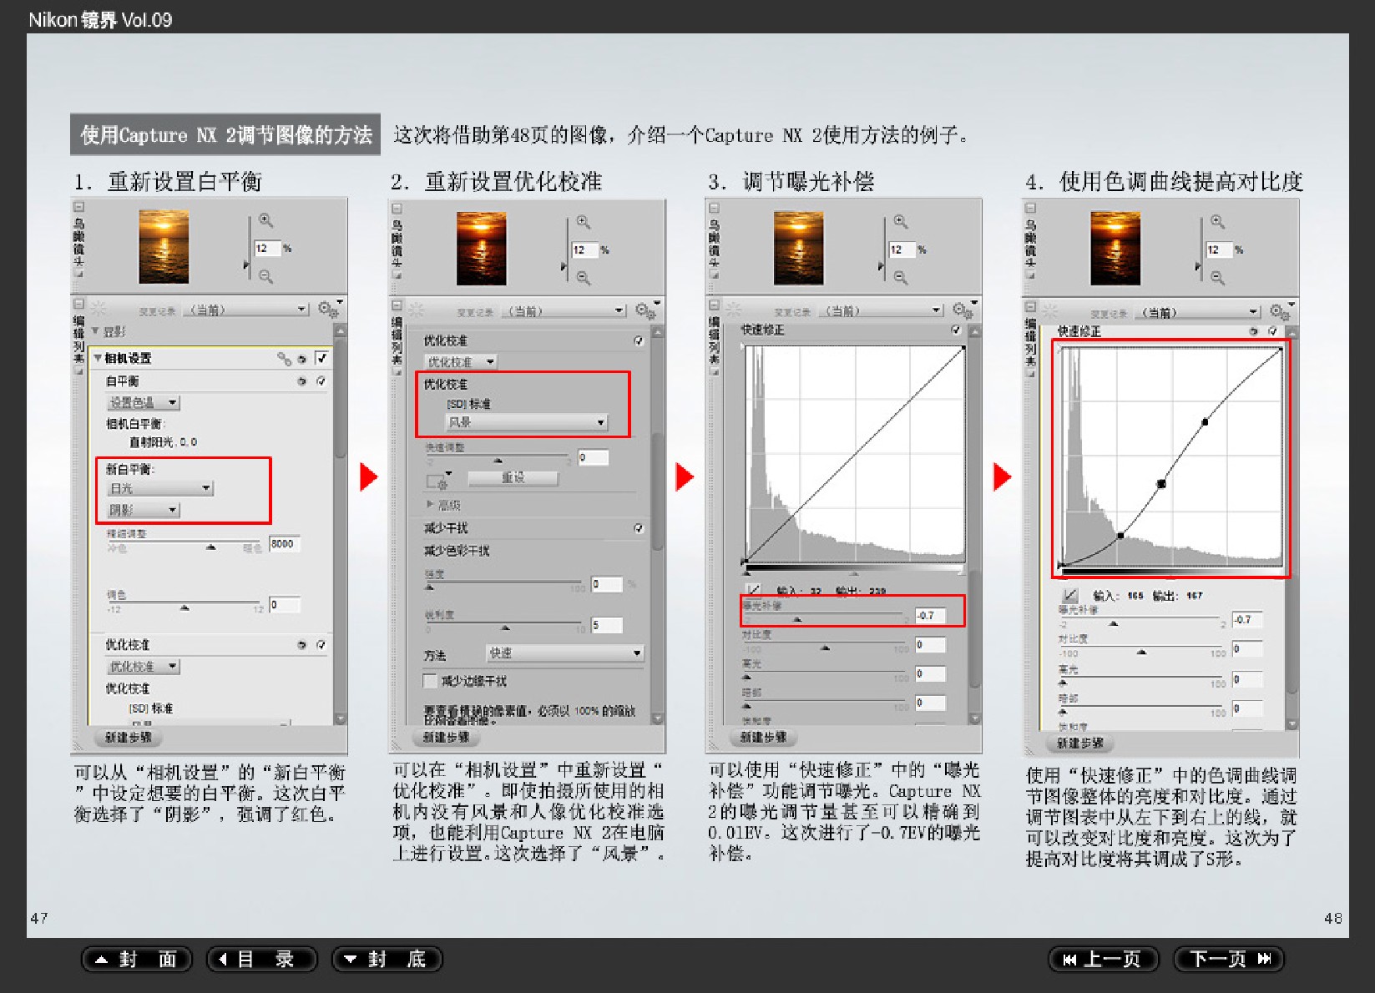This screenshot has height=993, width=1375.
Task: Open the gear settings menu in step 1 edit list
Action: [329, 309]
